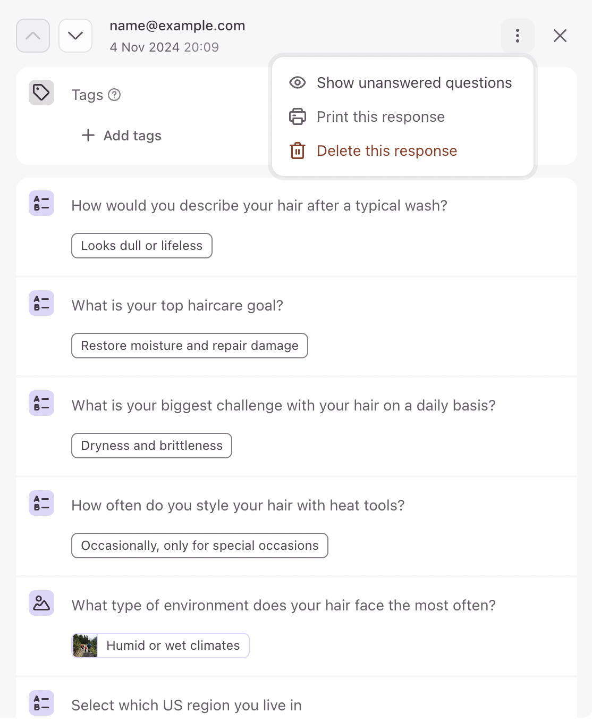Click the Add tags button
The height and width of the screenshot is (721, 592).
(x=121, y=136)
